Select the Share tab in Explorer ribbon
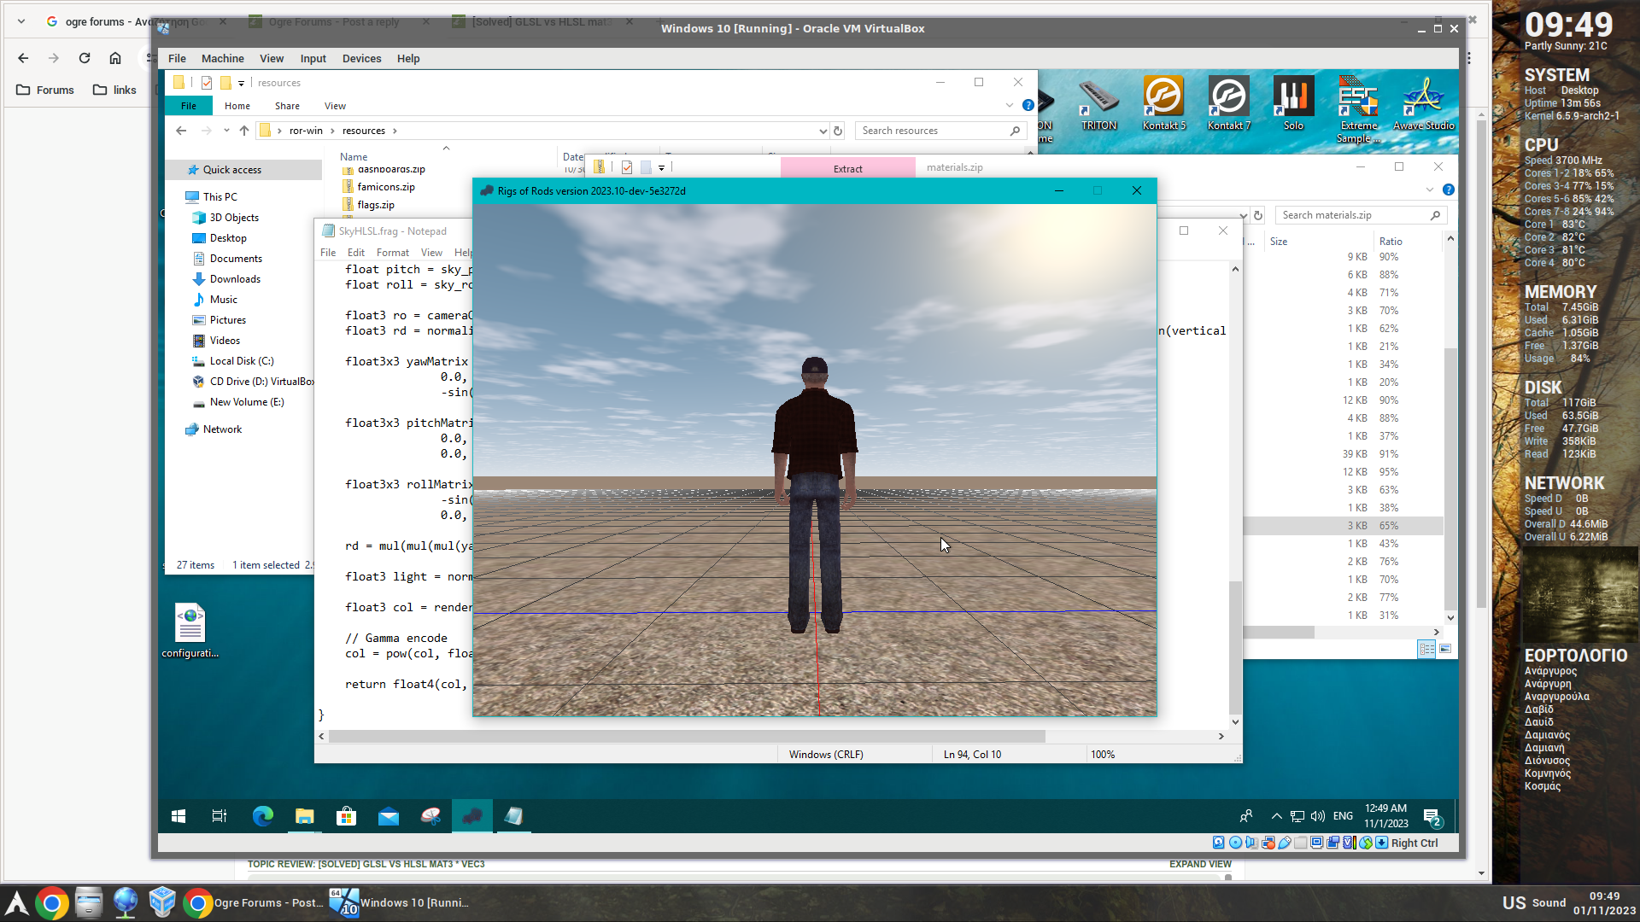1640x922 pixels. pos(287,106)
